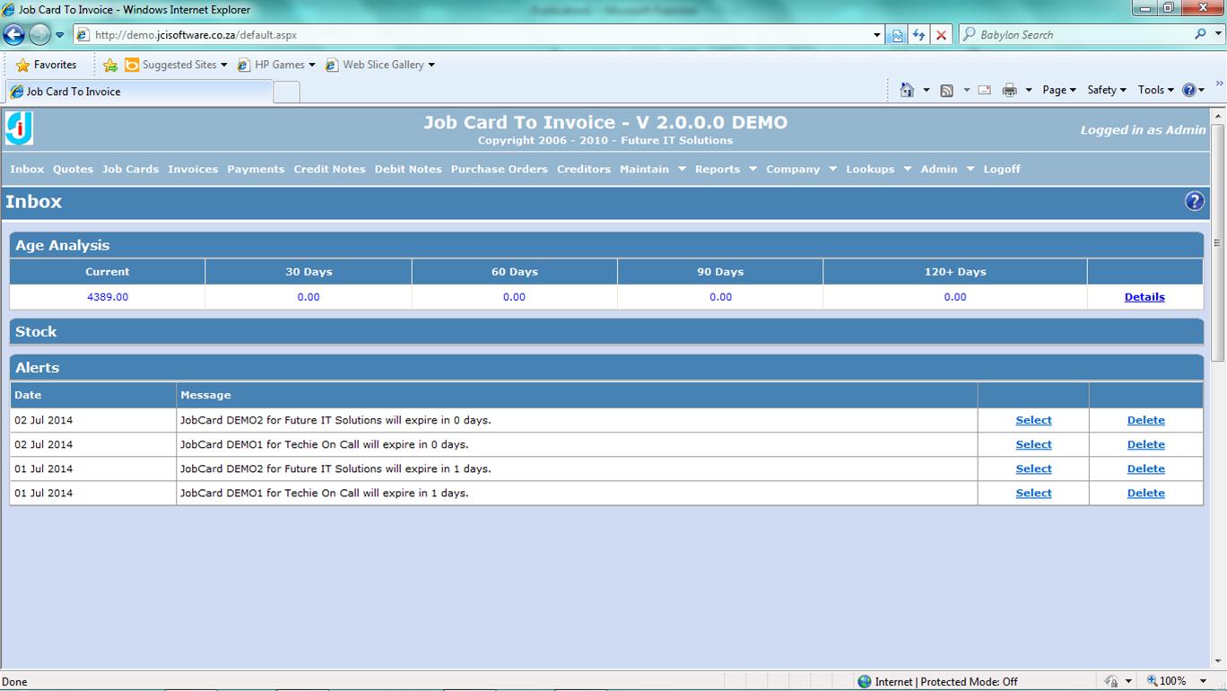Click the Print icon in command bar

[1009, 90]
